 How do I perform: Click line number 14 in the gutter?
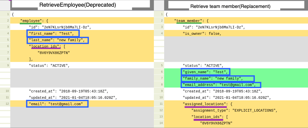161,123
